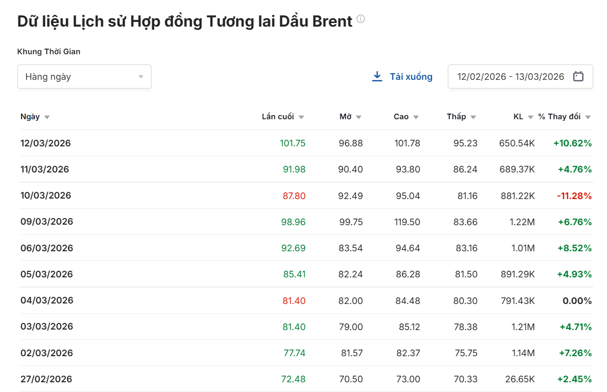Click sort arrow beside % Thay đổi
Image resolution: width=607 pixels, height=392 pixels.
pos(588,117)
